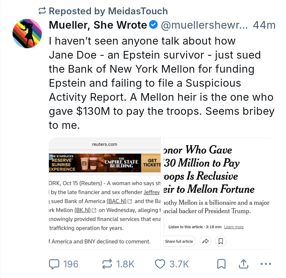Open the @muellershewr handle
The width and height of the screenshot is (286, 278).
(x=204, y=25)
